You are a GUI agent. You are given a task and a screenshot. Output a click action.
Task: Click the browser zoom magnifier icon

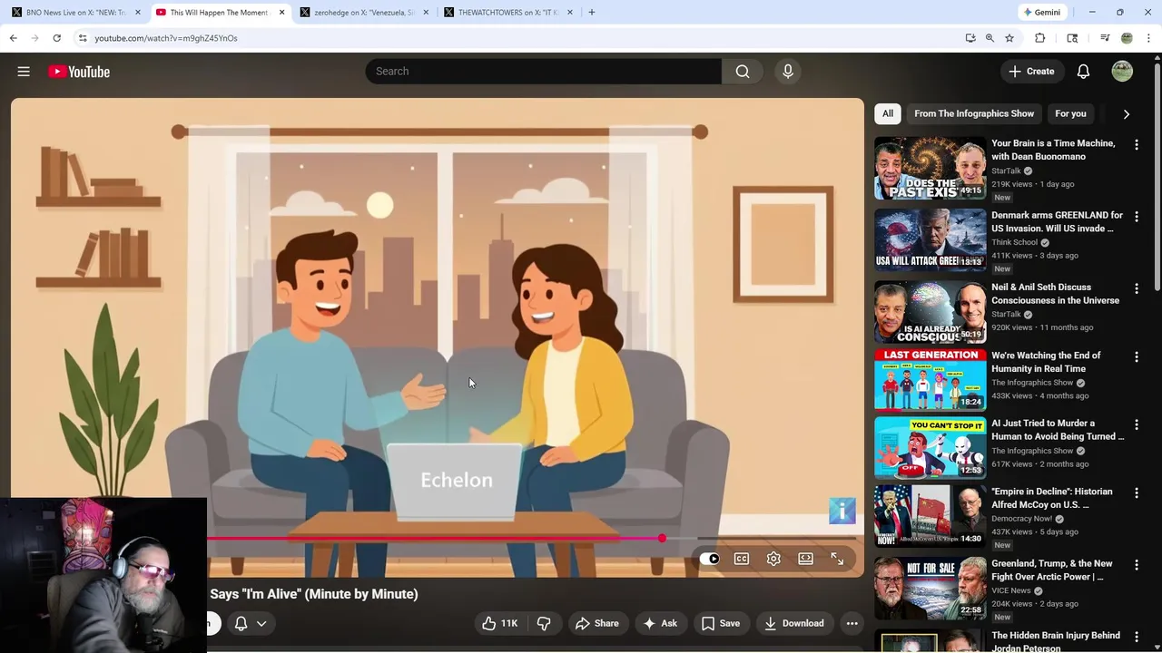pyautogui.click(x=990, y=38)
